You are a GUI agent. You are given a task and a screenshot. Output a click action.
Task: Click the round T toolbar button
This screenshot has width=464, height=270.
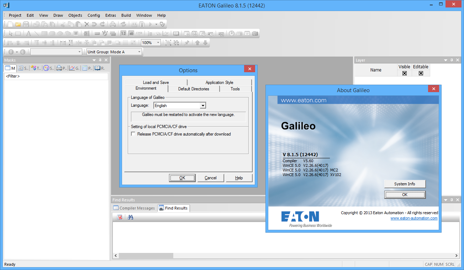pyautogui.click(x=11, y=52)
